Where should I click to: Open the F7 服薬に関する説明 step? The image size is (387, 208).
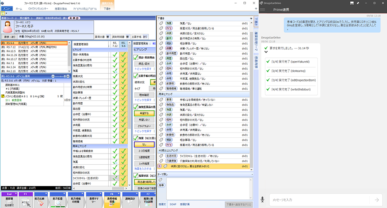tap(148, 200)
